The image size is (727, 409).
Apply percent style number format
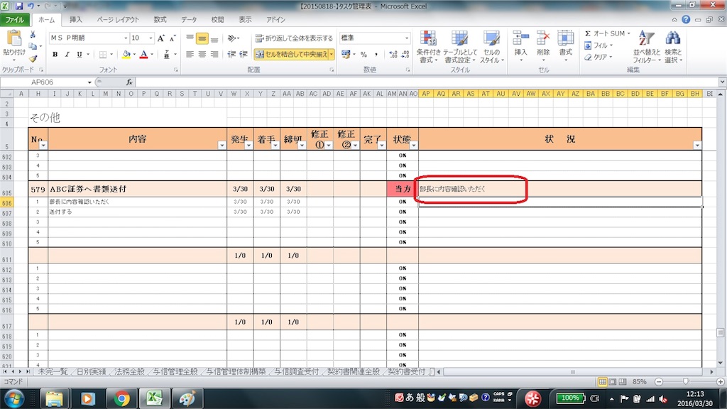coord(364,54)
